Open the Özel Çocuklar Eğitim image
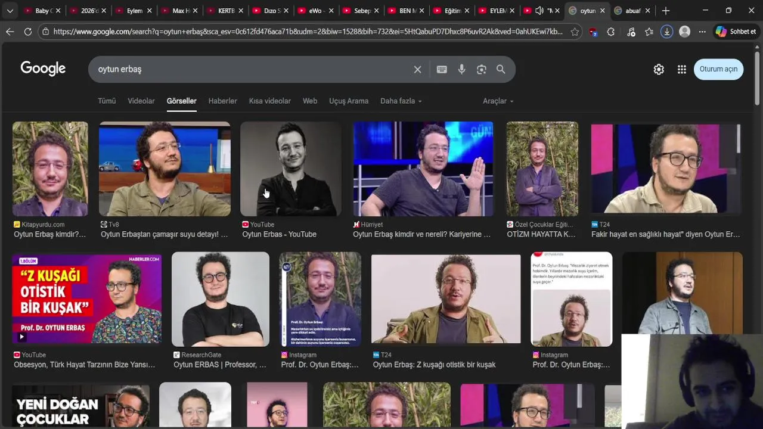 point(542,169)
